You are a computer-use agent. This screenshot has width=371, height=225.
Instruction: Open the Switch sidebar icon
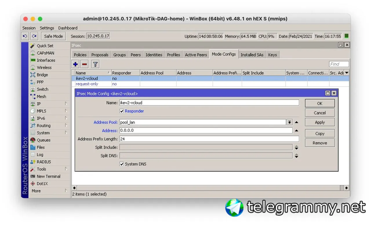(x=33, y=89)
